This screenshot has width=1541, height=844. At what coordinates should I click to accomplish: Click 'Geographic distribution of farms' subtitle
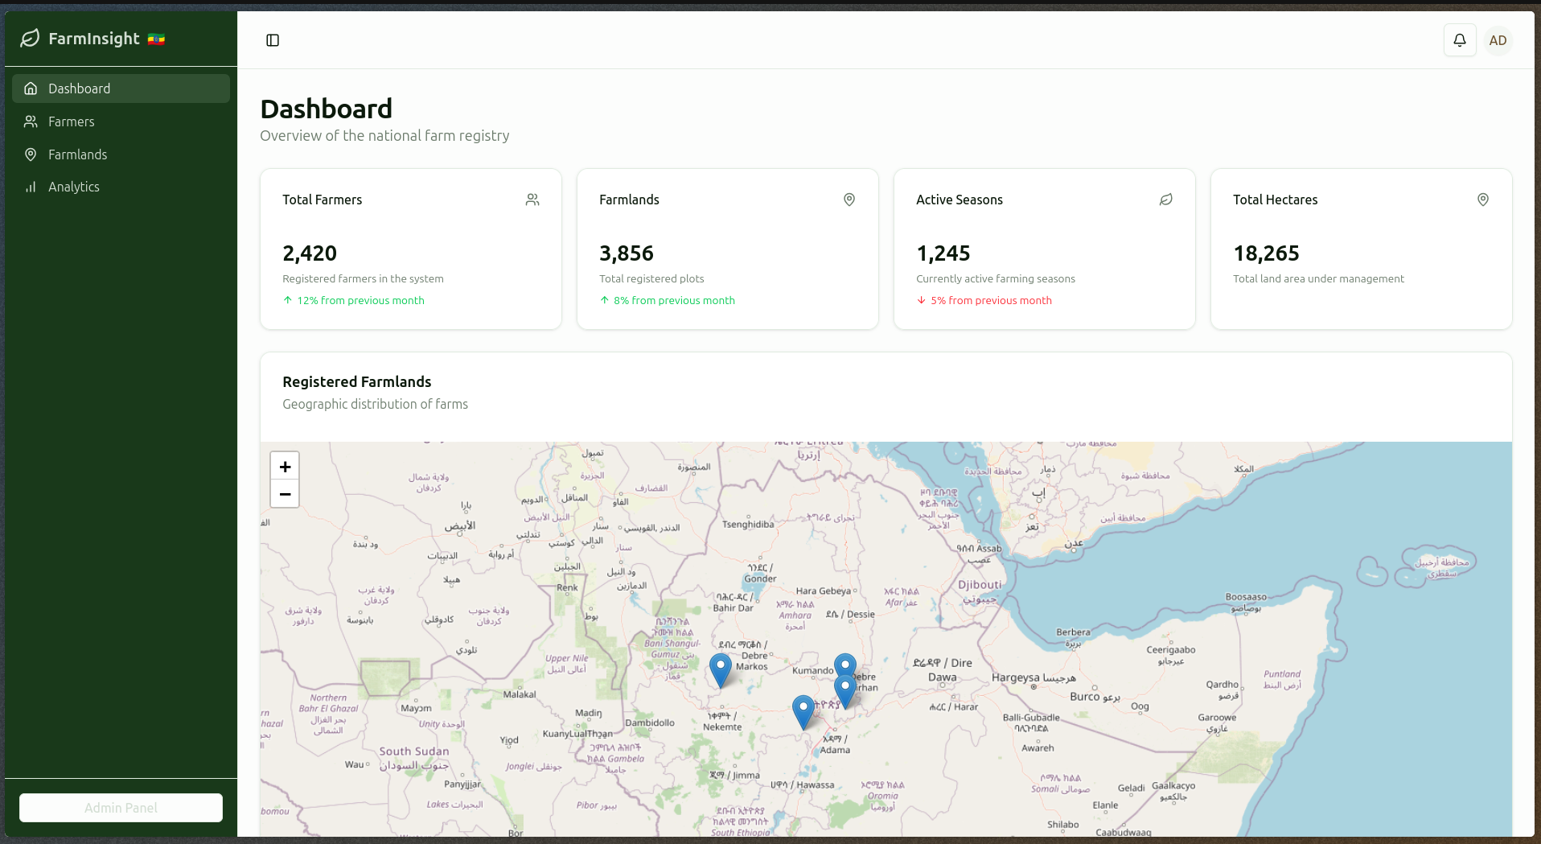tap(375, 404)
